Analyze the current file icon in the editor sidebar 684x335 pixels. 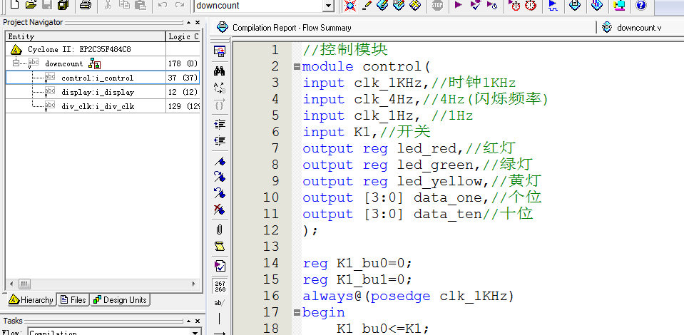[x=220, y=266]
